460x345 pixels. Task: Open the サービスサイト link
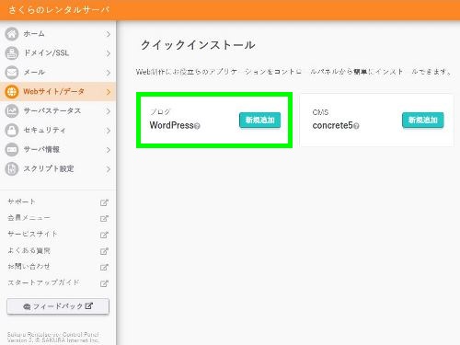[32, 234]
